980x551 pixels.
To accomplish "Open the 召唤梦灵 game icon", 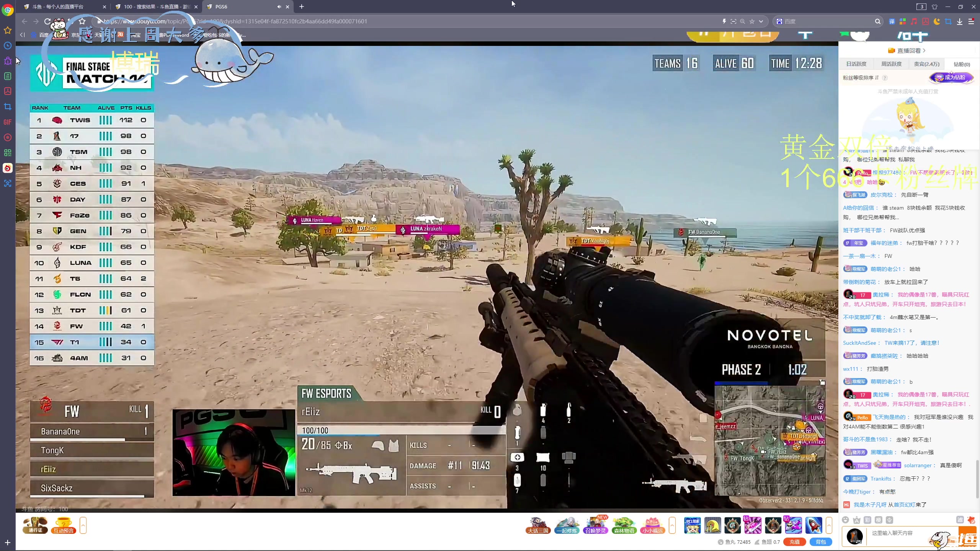I will (x=596, y=525).
